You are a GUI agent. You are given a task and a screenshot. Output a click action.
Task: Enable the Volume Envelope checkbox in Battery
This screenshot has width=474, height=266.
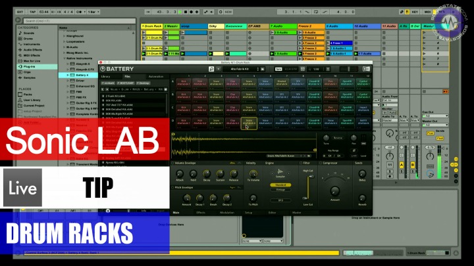(x=172, y=163)
